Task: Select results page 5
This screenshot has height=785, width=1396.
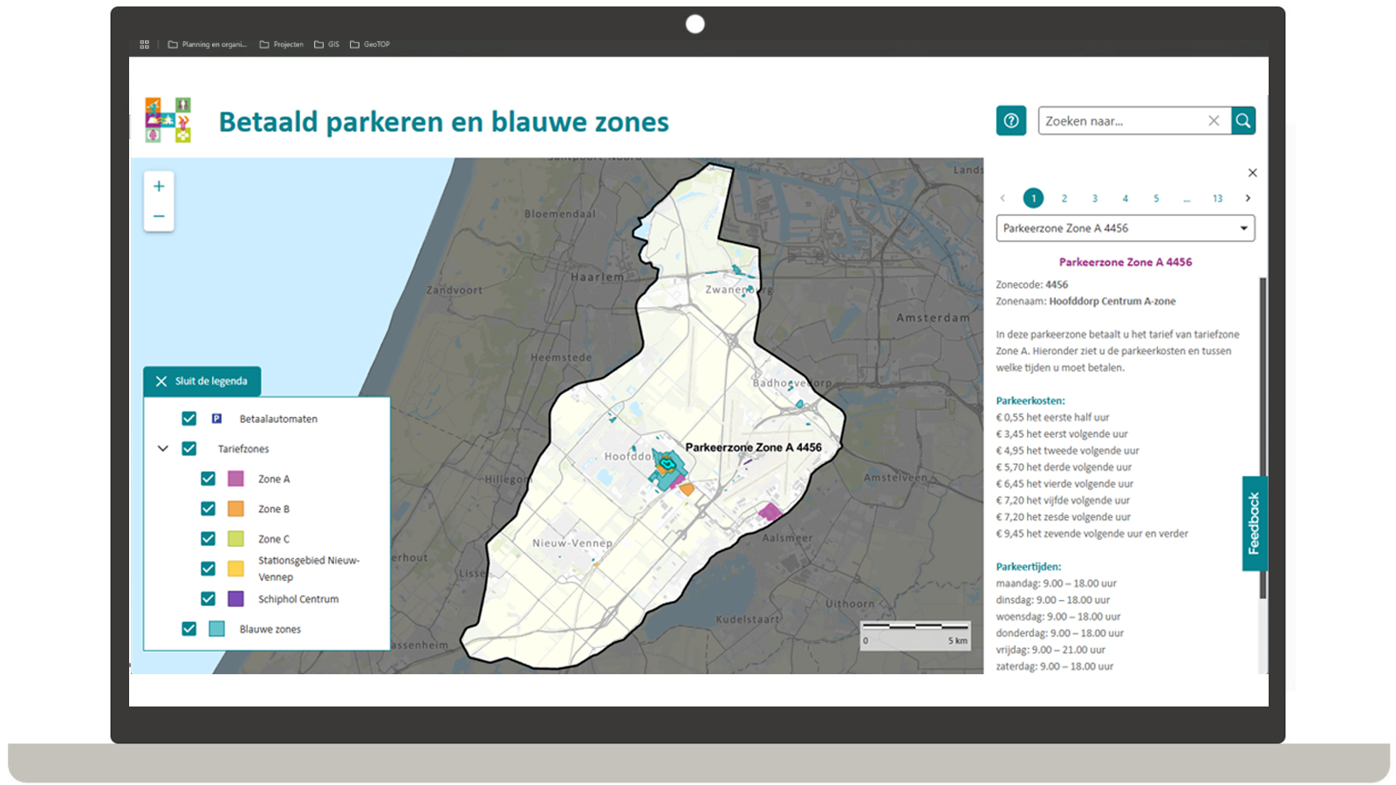Action: 1156,199
